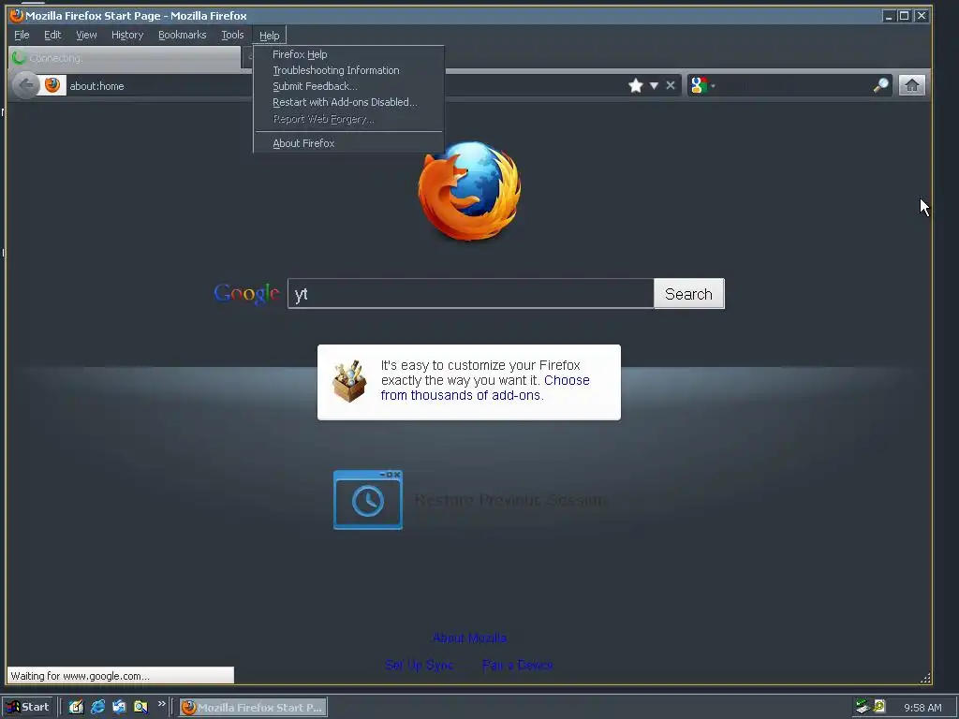Click the first quick launch icon
Viewport: 959px width, 719px height.
76,708
